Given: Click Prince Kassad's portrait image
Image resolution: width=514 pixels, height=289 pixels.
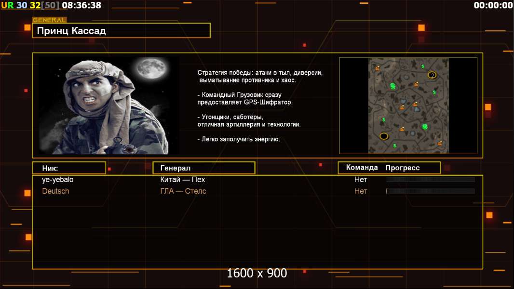Looking at the screenshot, I should coord(109,105).
